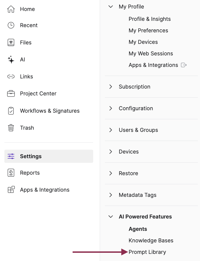Open Project Center briefcase icon
The image size is (200, 261).
pyautogui.click(x=11, y=93)
